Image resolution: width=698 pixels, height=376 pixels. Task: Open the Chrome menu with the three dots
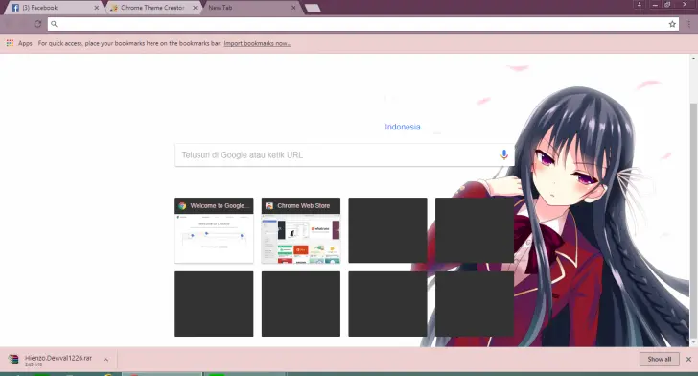click(688, 24)
